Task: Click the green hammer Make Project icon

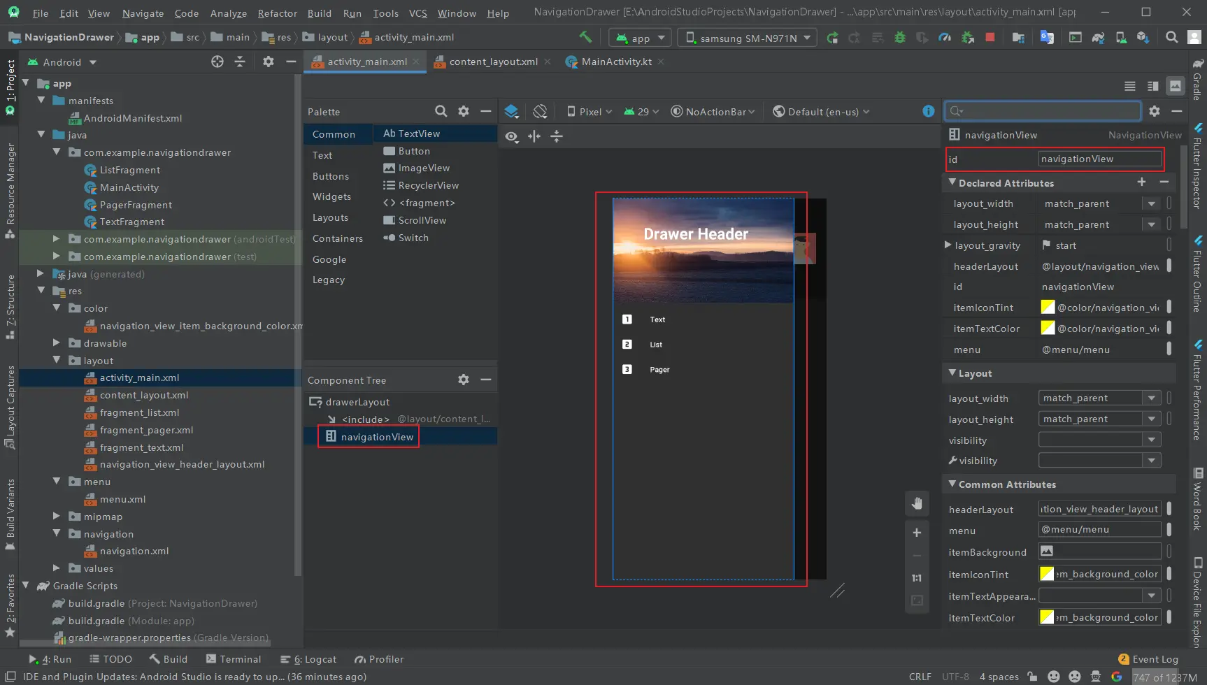Action: (x=585, y=37)
